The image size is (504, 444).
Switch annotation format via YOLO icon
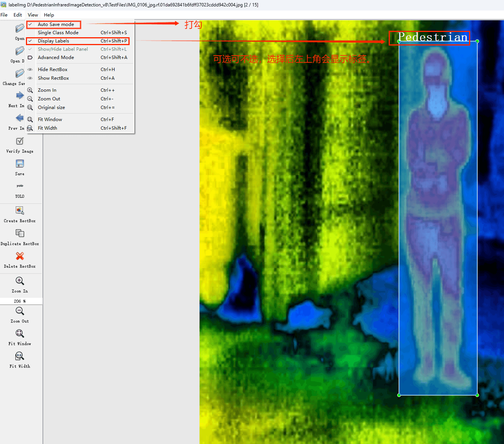(x=20, y=186)
